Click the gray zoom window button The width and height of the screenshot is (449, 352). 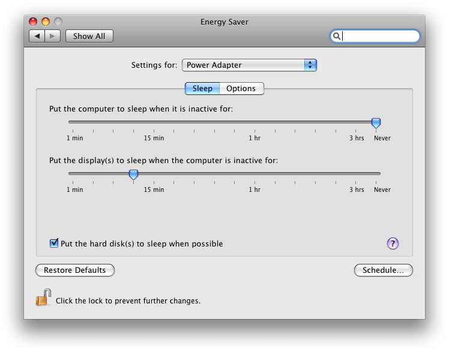pos(58,22)
